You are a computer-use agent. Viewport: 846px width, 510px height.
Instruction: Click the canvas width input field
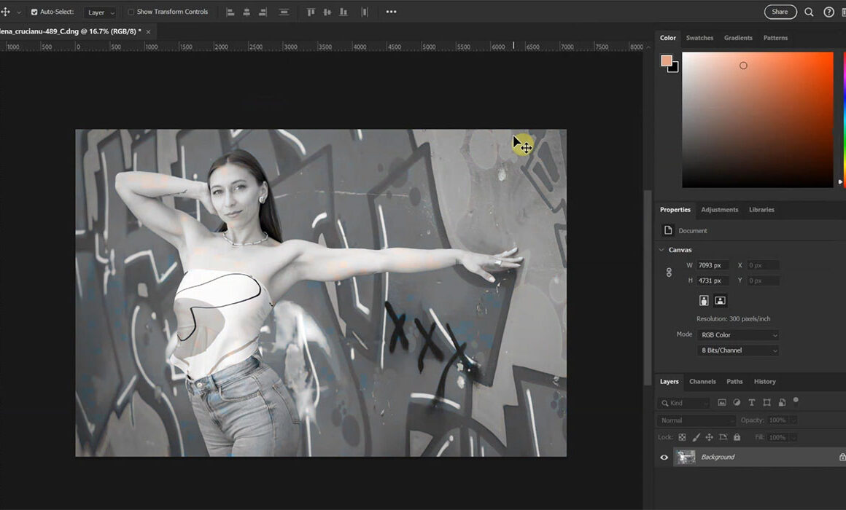pos(713,265)
